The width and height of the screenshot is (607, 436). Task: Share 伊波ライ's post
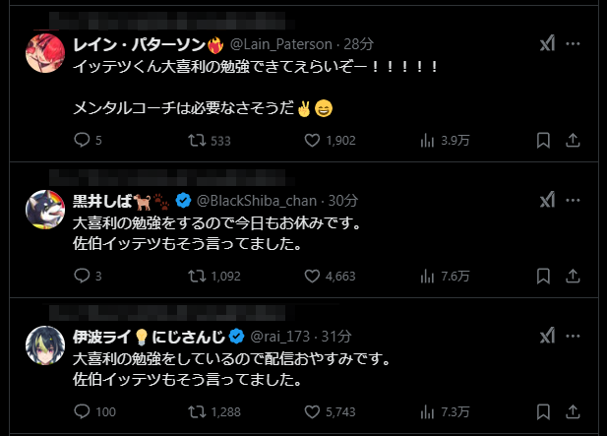(x=573, y=411)
